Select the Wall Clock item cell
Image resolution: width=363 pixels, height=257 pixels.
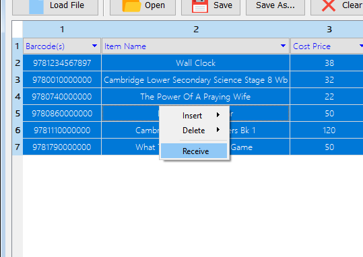coord(195,63)
